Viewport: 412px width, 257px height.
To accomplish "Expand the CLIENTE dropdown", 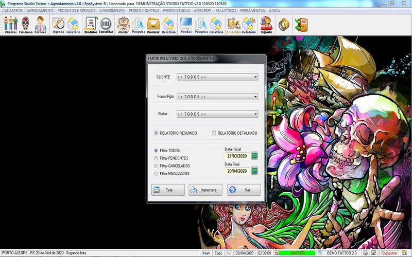I will click(x=255, y=77).
